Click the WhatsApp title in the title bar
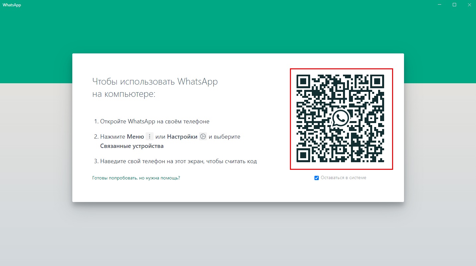The height and width of the screenshot is (266, 476). (12, 5)
